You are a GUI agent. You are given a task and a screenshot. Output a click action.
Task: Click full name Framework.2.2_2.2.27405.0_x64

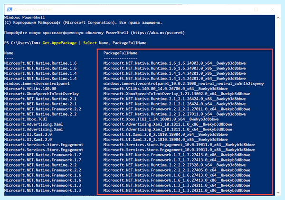[177, 170]
